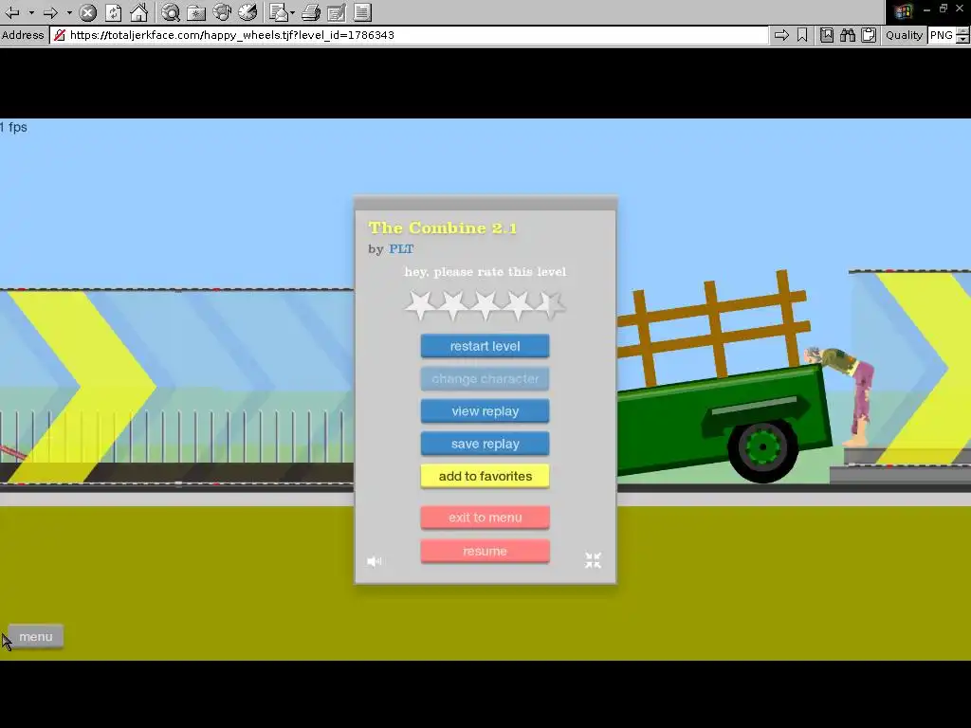
Task: Restore down the browser window
Action: [944, 9]
